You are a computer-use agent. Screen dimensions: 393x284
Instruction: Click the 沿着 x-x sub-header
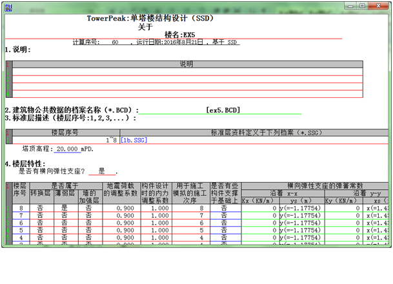283,193
